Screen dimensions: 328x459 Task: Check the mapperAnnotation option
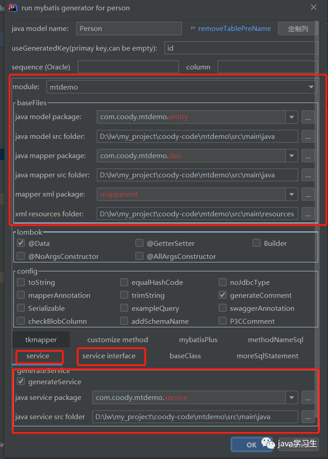21,295
